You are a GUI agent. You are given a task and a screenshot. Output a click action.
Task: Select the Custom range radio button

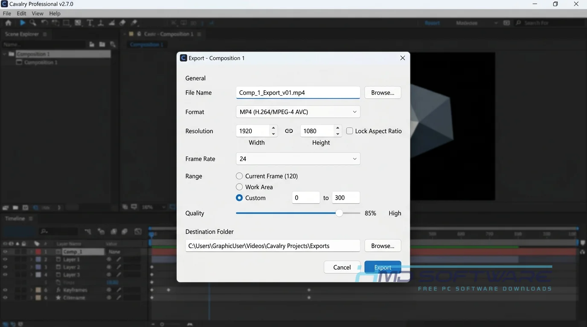(239, 198)
